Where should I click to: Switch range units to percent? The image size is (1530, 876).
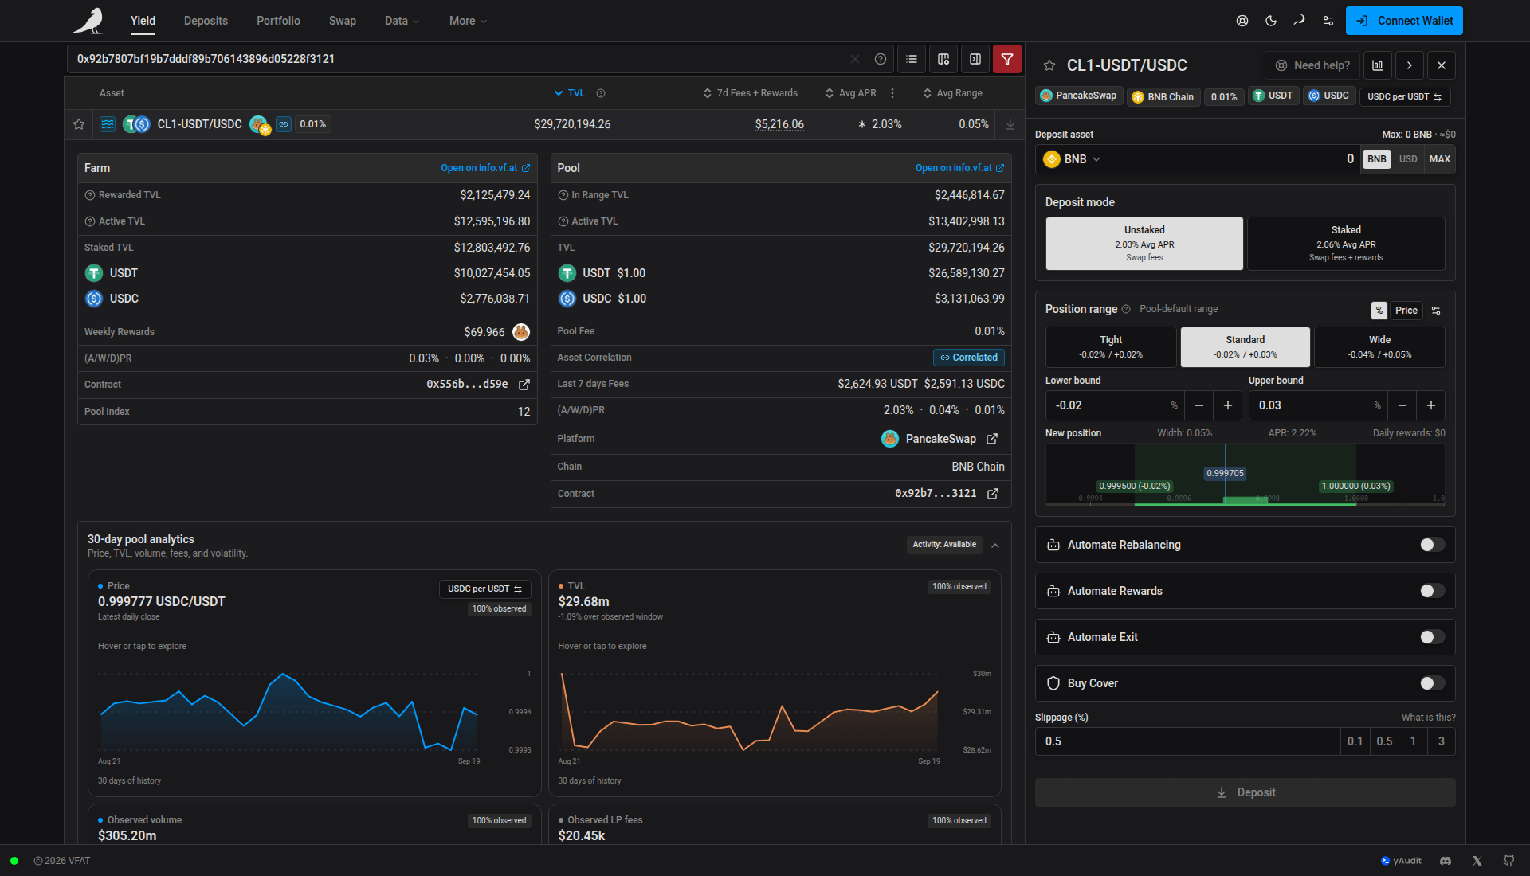pyautogui.click(x=1379, y=311)
